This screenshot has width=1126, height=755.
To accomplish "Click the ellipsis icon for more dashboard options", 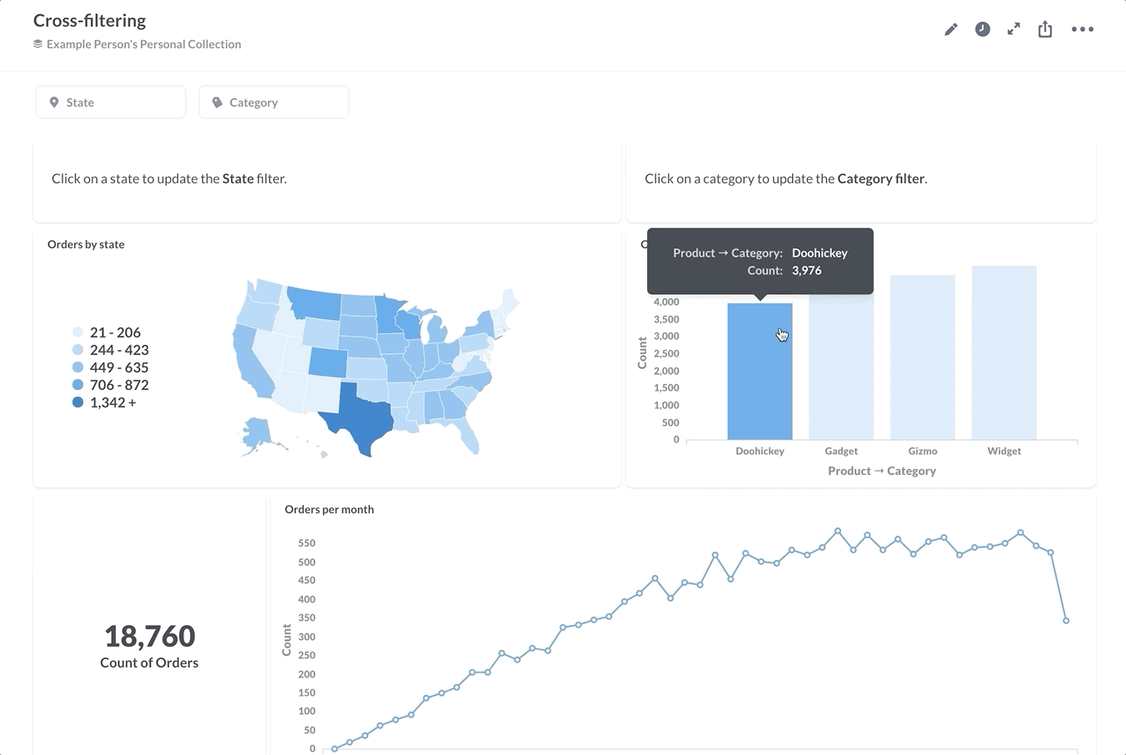I will (1083, 28).
